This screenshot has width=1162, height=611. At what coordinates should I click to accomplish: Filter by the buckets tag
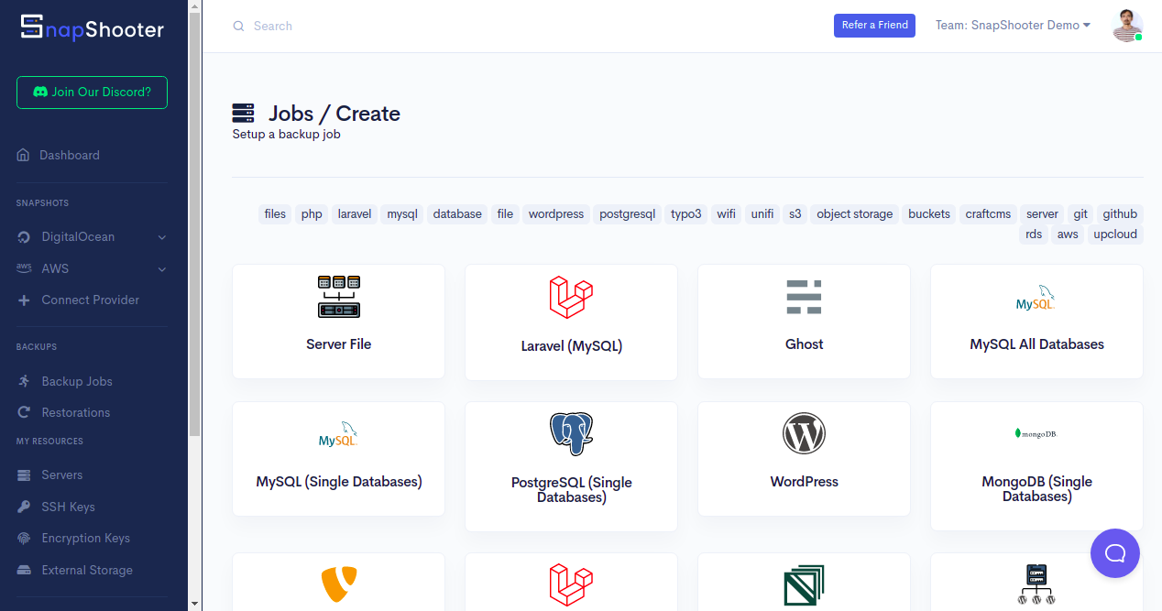click(x=929, y=214)
